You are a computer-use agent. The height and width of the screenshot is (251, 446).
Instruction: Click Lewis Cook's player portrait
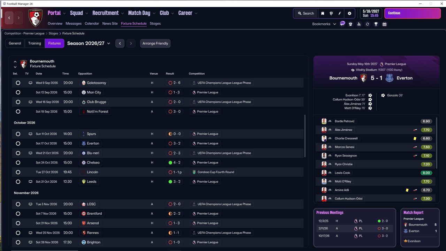pyautogui.click(x=324, y=173)
